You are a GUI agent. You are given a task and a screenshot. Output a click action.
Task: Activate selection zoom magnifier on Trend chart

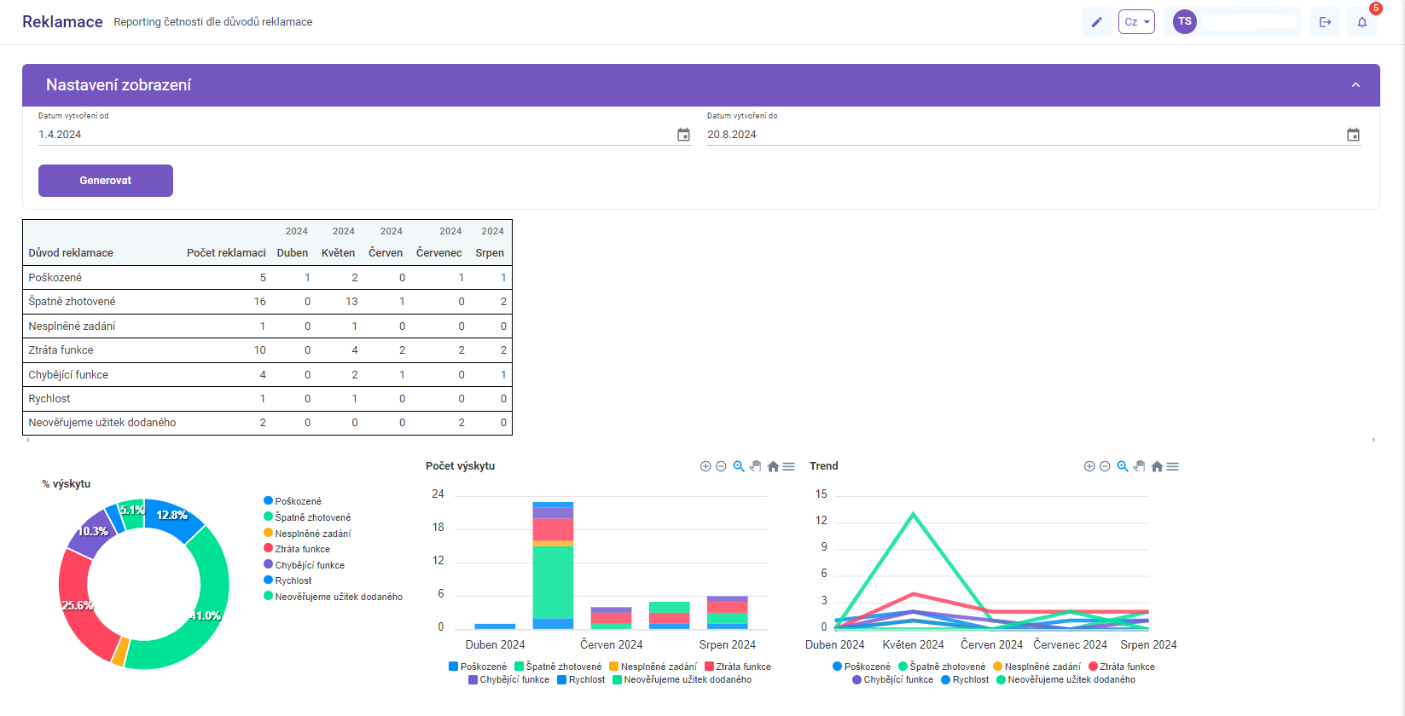pyautogui.click(x=1123, y=466)
